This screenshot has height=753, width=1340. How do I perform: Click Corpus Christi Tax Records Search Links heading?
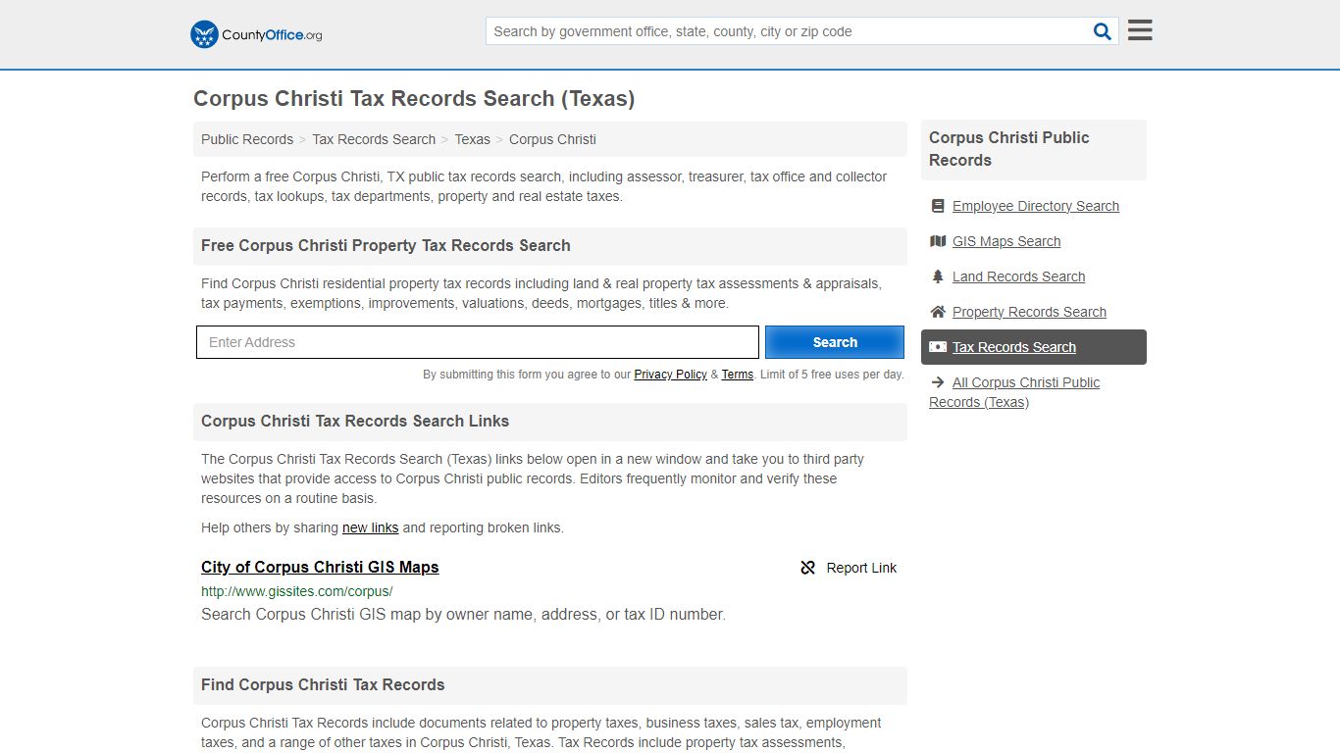[x=355, y=421]
